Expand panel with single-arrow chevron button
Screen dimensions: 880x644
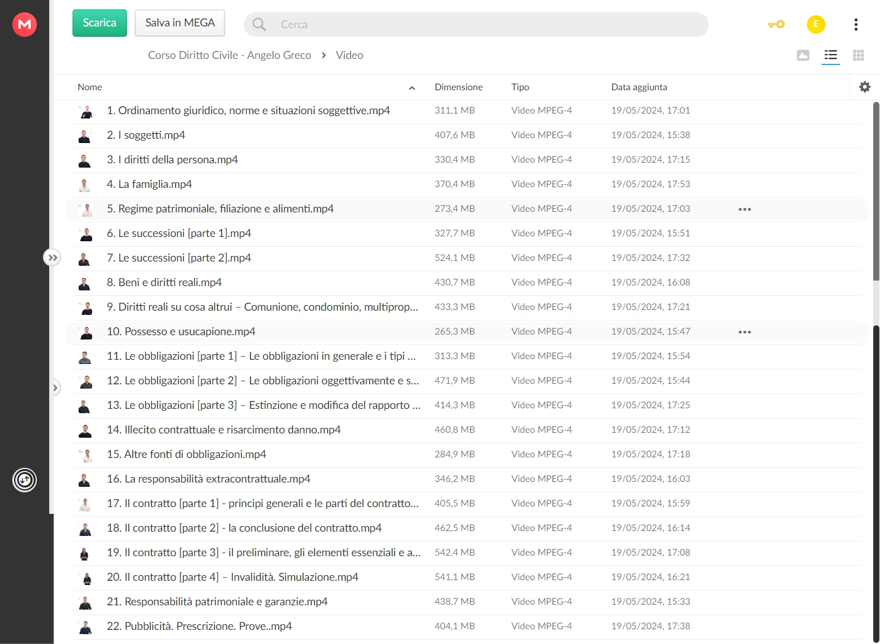click(x=55, y=387)
